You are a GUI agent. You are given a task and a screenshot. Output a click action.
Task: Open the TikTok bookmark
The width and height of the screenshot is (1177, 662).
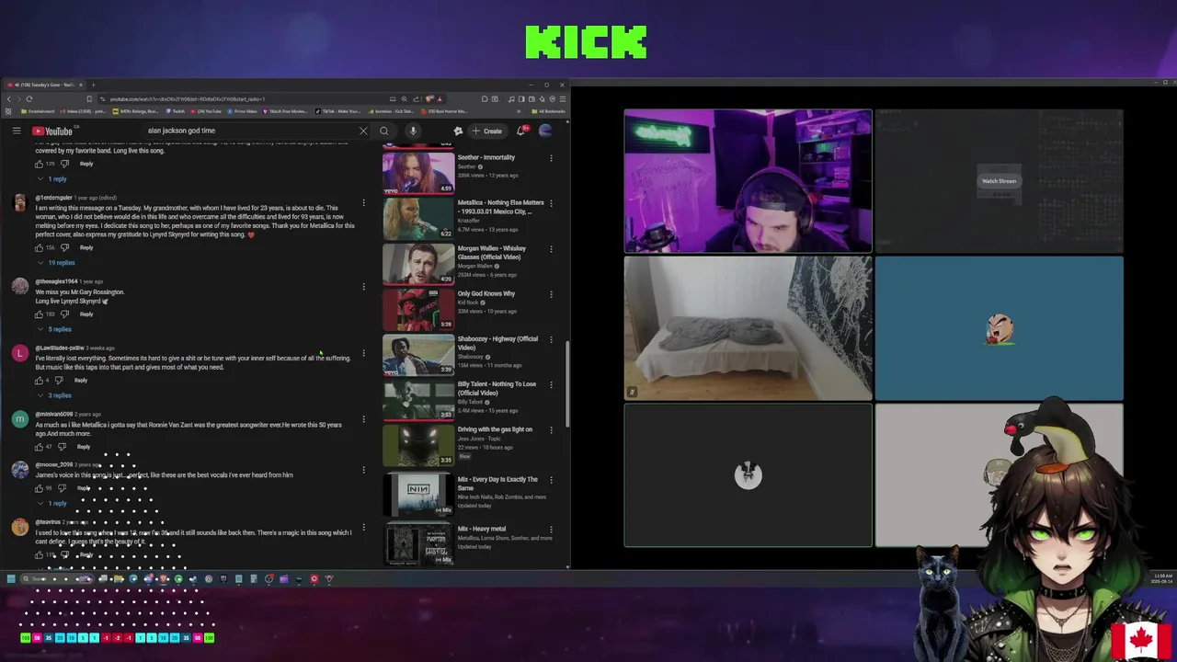[337, 111]
